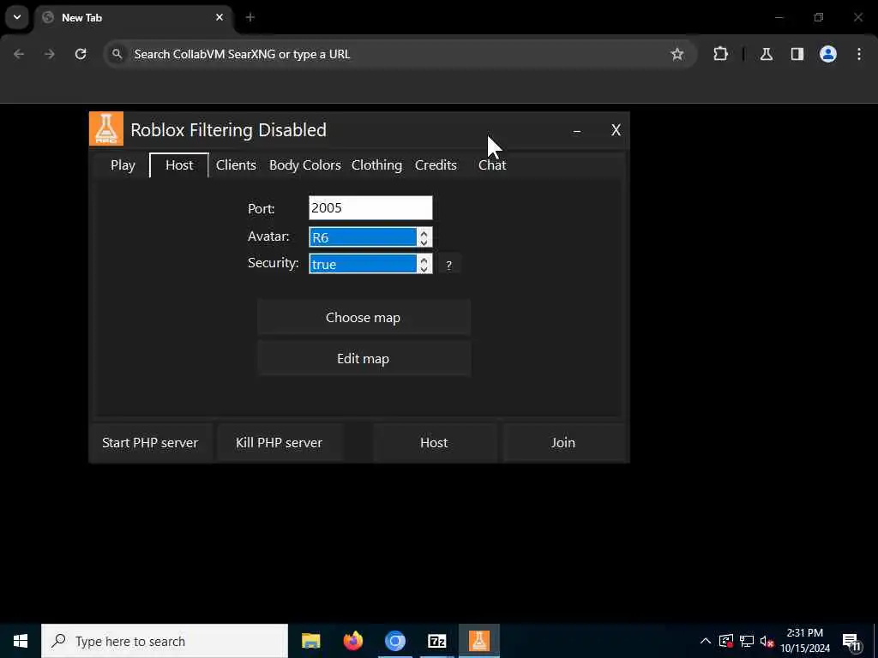Screen dimensions: 878x658
Task: Open the Chat tab
Action: pos(491,165)
